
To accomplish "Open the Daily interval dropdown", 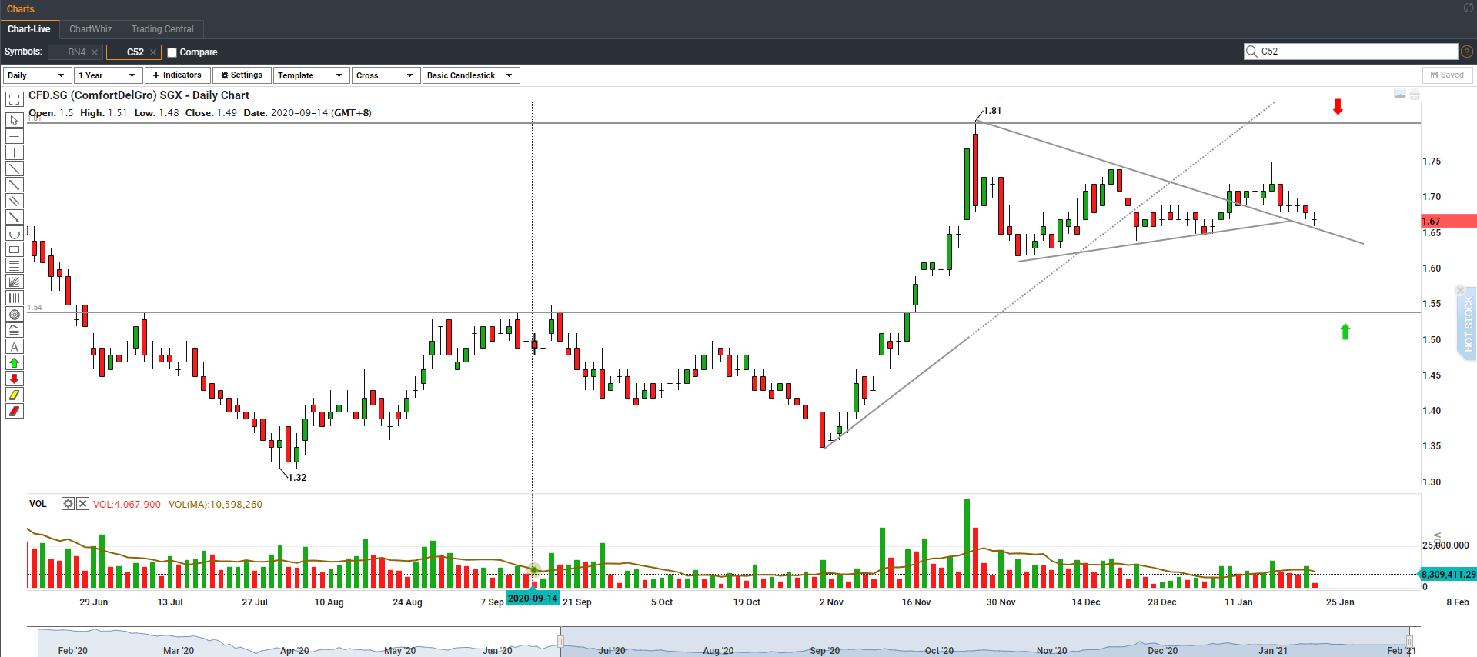I will [37, 75].
